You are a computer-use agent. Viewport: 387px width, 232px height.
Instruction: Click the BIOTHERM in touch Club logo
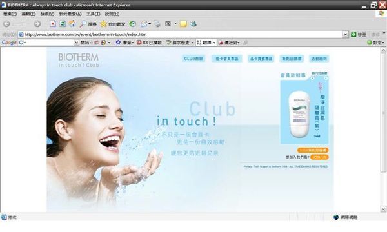pos(79,60)
